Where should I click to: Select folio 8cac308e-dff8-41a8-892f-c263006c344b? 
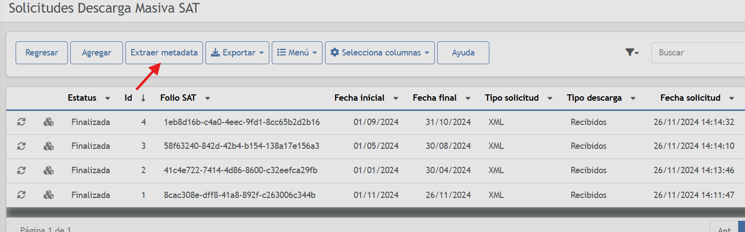click(240, 195)
